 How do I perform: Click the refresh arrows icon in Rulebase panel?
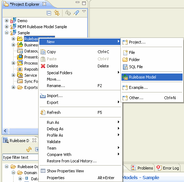29,149
